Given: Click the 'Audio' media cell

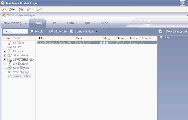Looking at the screenshot, I should click(133, 42).
